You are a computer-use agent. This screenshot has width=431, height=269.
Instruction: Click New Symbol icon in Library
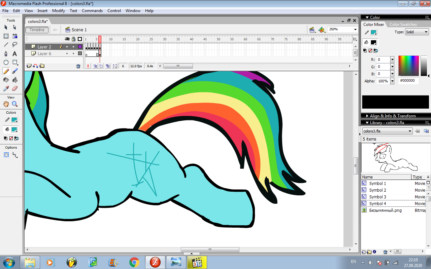click(363, 252)
